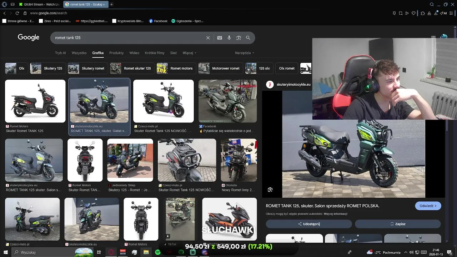
Task: Select the Olx romet filter chip
Action: [x=287, y=68]
